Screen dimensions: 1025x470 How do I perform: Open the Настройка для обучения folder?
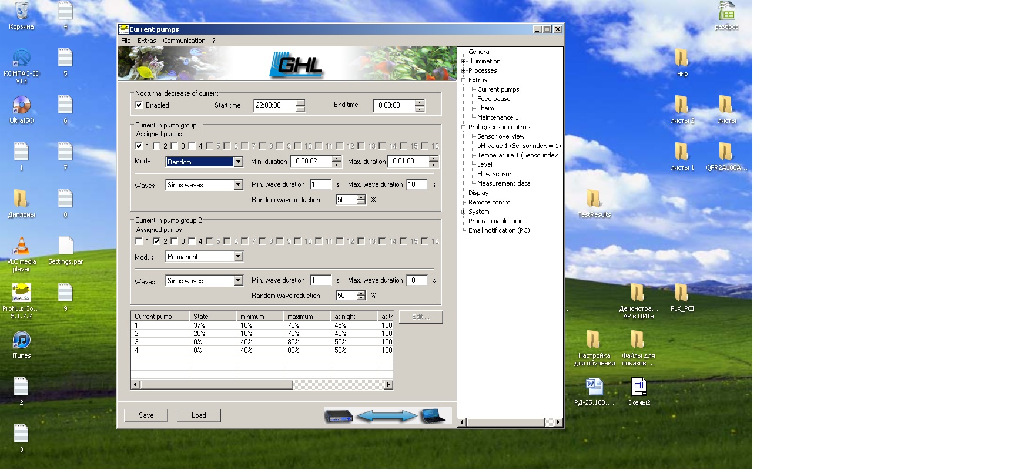coord(594,348)
